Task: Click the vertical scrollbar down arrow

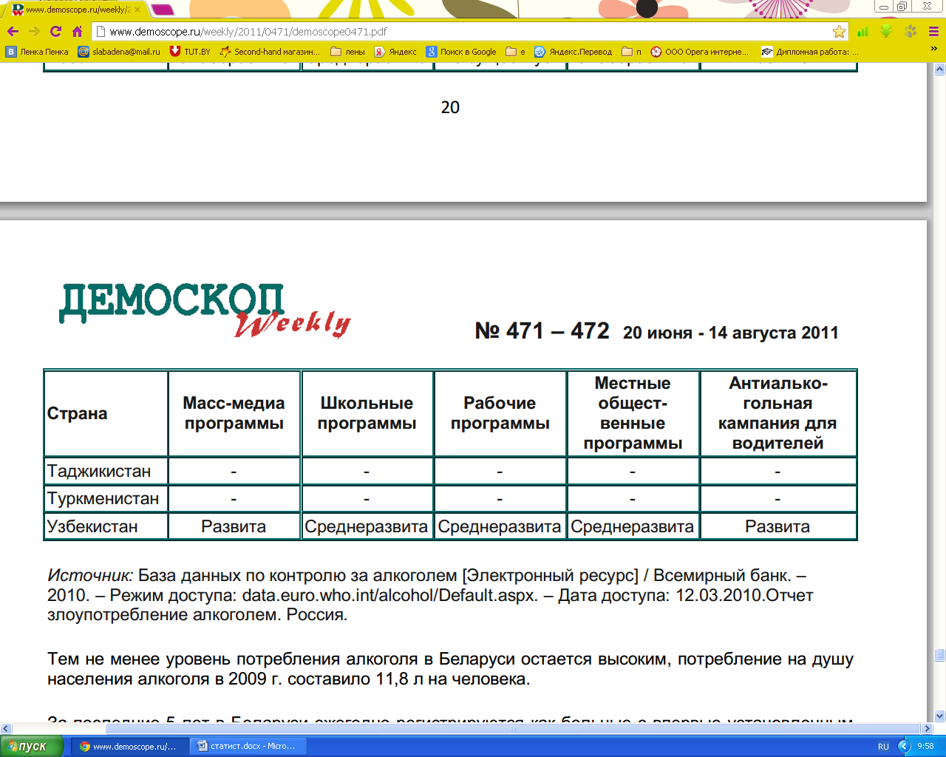Action: (939, 716)
